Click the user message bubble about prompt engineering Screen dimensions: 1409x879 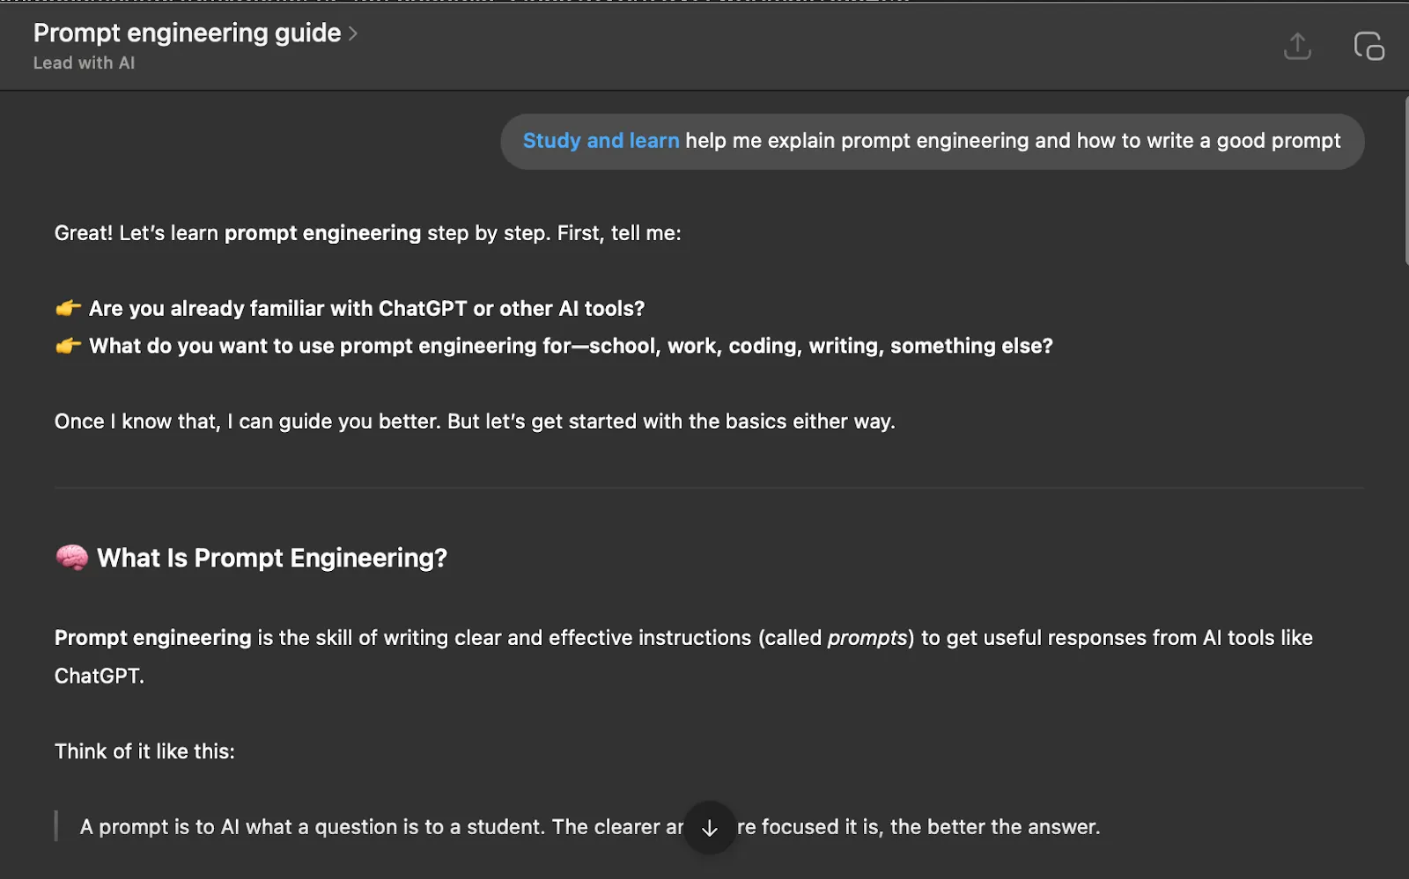[x=932, y=142]
